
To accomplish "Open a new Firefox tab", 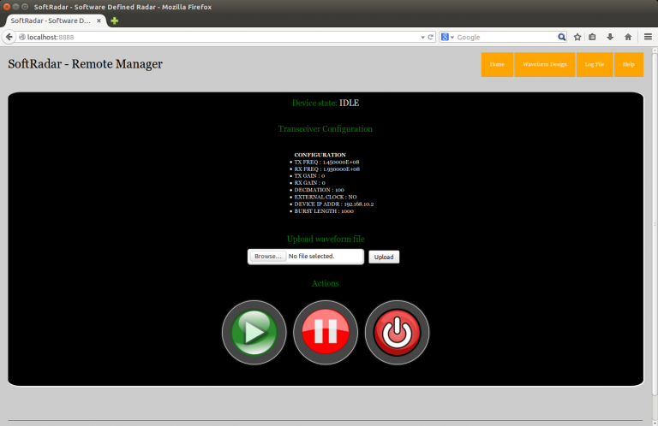I will [115, 21].
